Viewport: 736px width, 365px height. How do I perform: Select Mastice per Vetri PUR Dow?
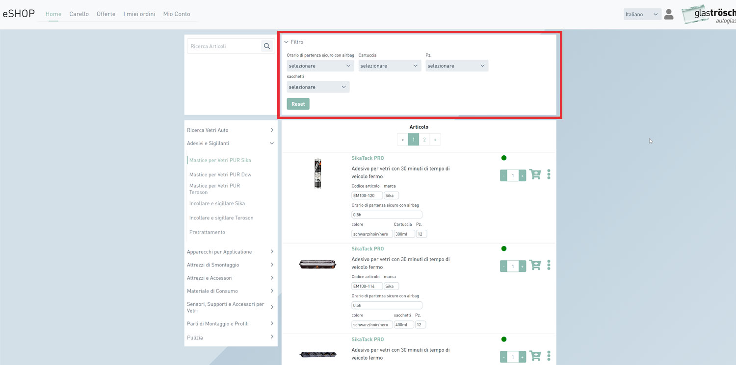click(220, 174)
